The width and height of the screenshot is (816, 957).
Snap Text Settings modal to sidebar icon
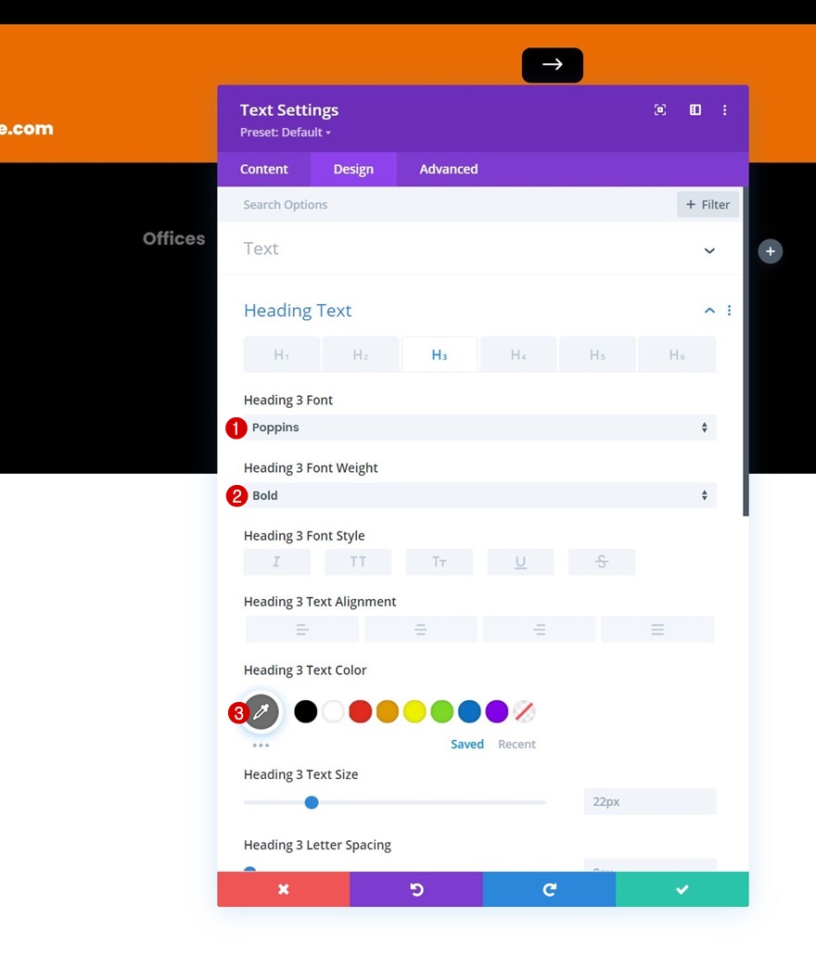click(x=695, y=109)
